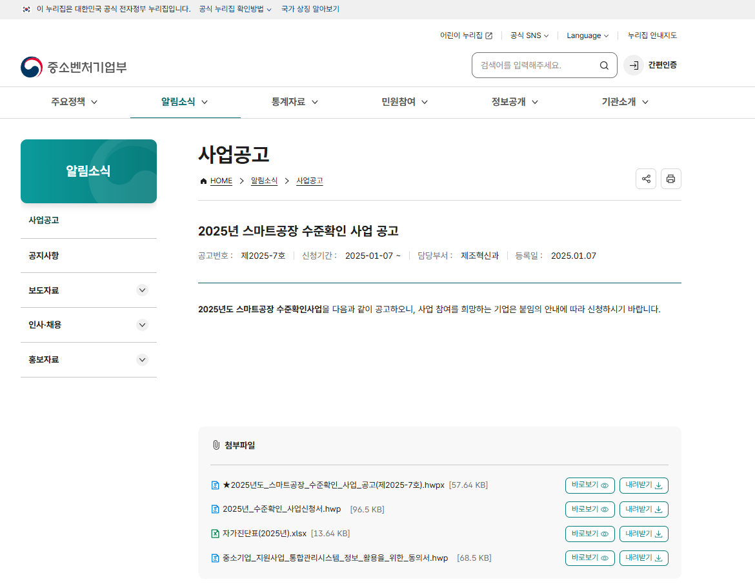Click HOME breadcrumb link
755x584 pixels.
tap(221, 181)
